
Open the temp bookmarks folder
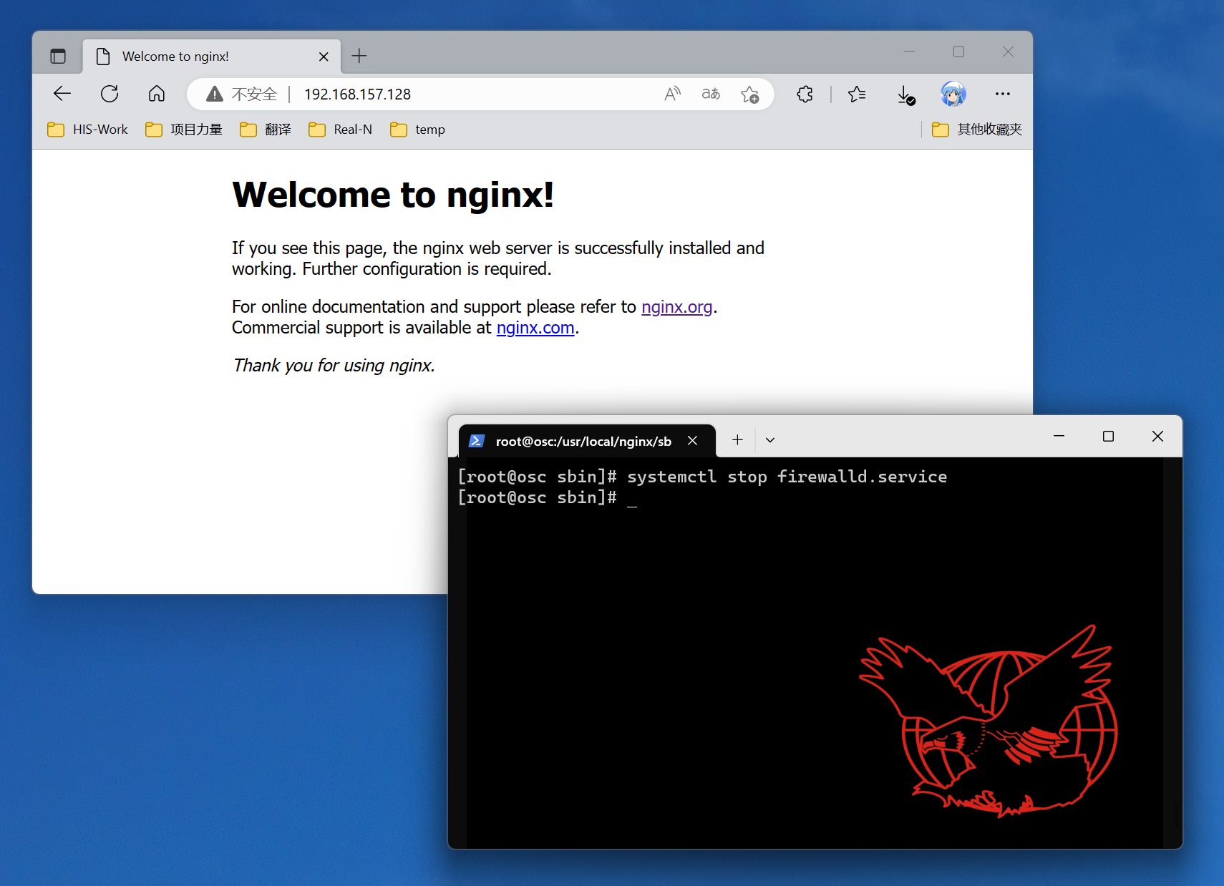pos(417,130)
